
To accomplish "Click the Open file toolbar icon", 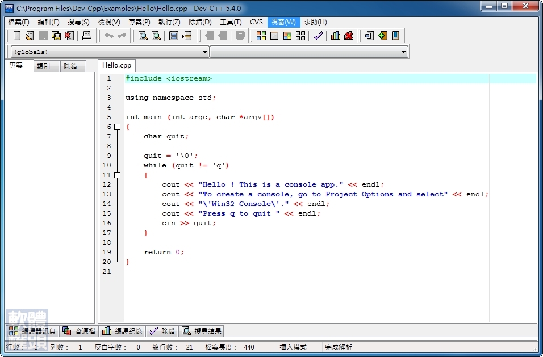I will pos(30,36).
